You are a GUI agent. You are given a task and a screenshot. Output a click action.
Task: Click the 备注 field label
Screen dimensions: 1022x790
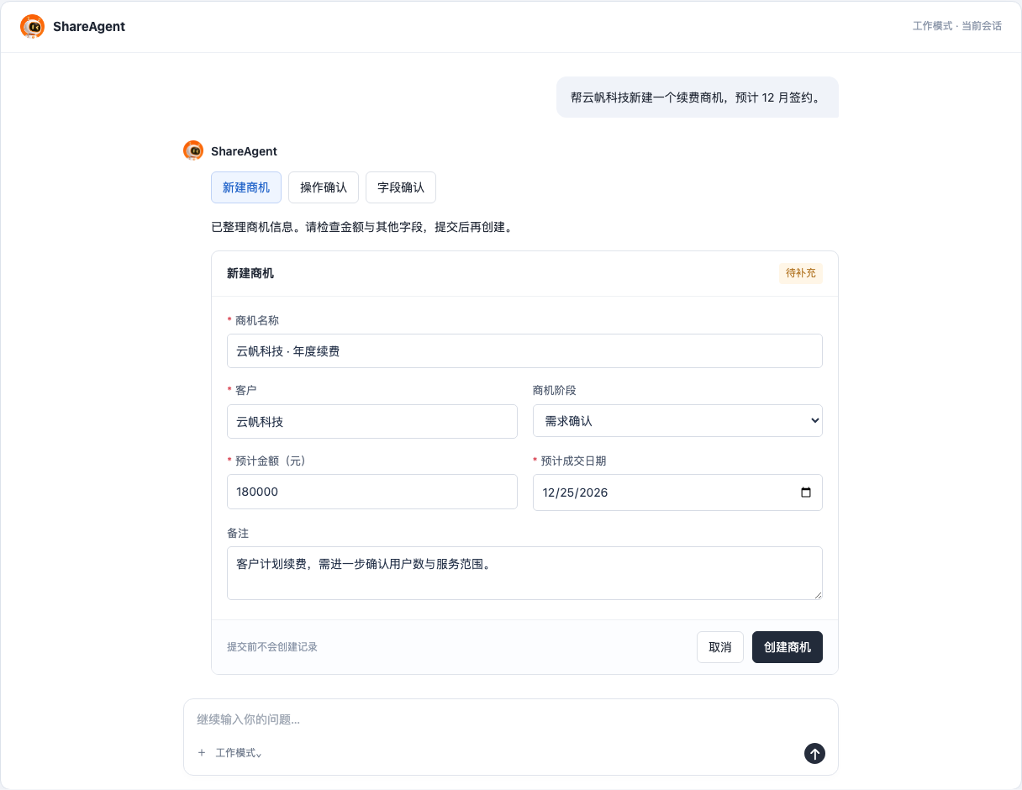[x=238, y=533]
